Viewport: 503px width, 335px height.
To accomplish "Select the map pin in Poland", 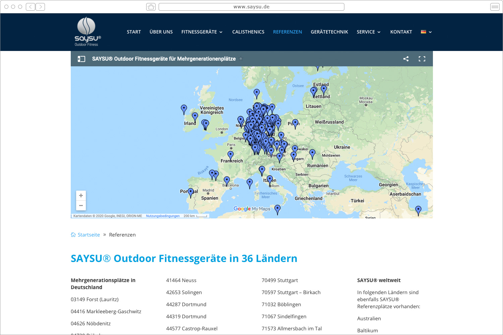I will [x=295, y=124].
